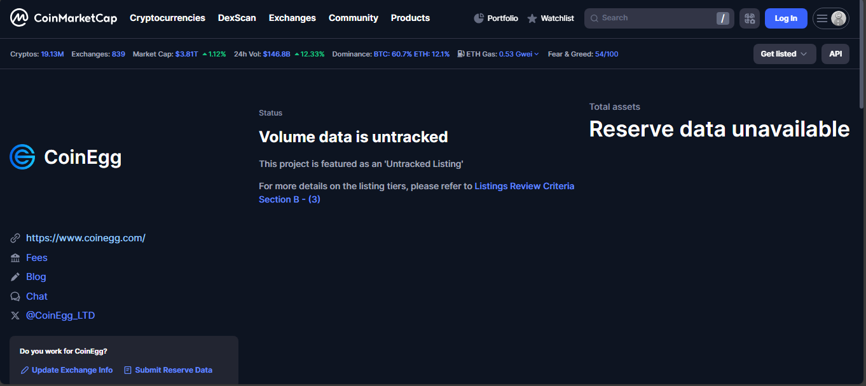The width and height of the screenshot is (866, 386).
Task: Click into the Search input field
Action: [655, 18]
